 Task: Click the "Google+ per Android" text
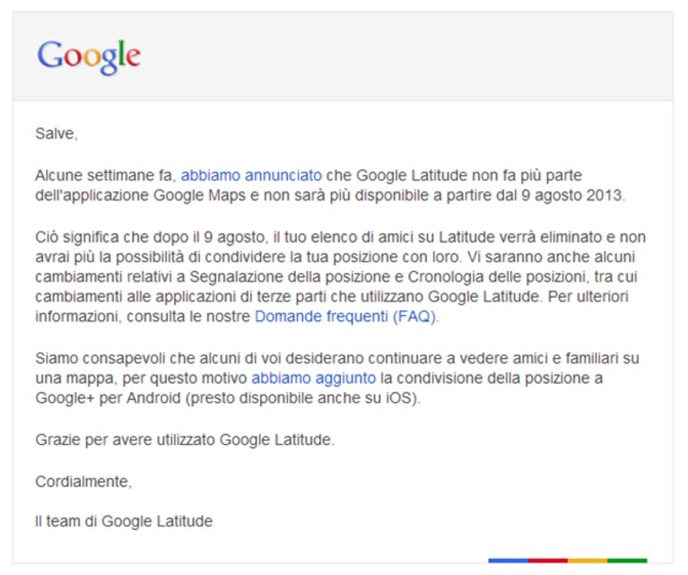(x=108, y=398)
